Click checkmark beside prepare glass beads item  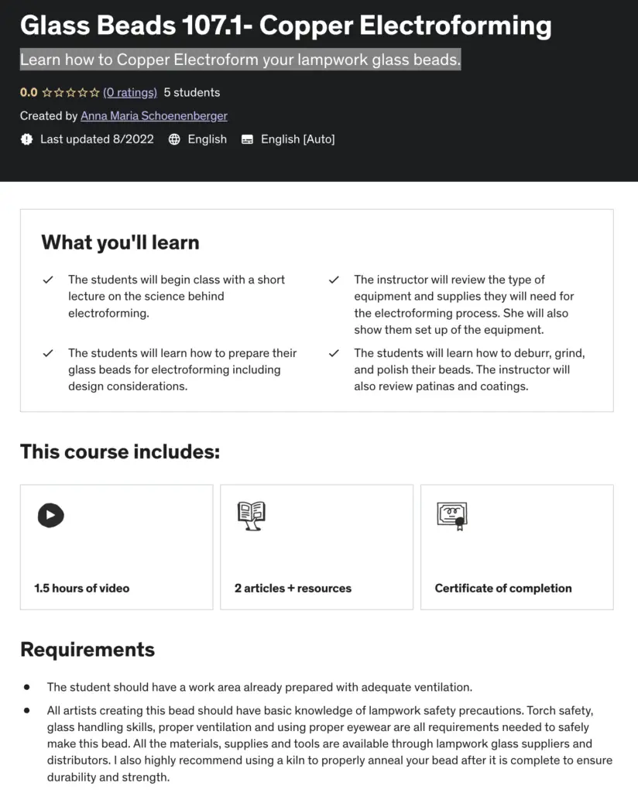(48, 353)
